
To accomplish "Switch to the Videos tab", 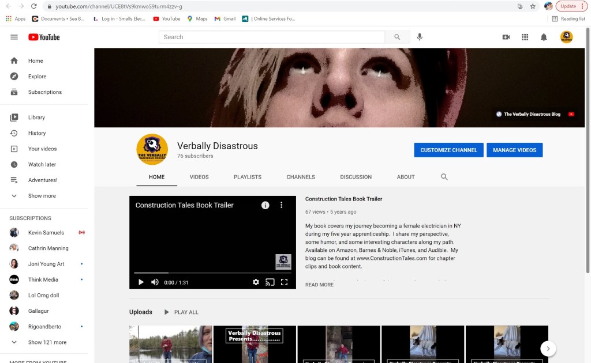I will pyautogui.click(x=199, y=177).
